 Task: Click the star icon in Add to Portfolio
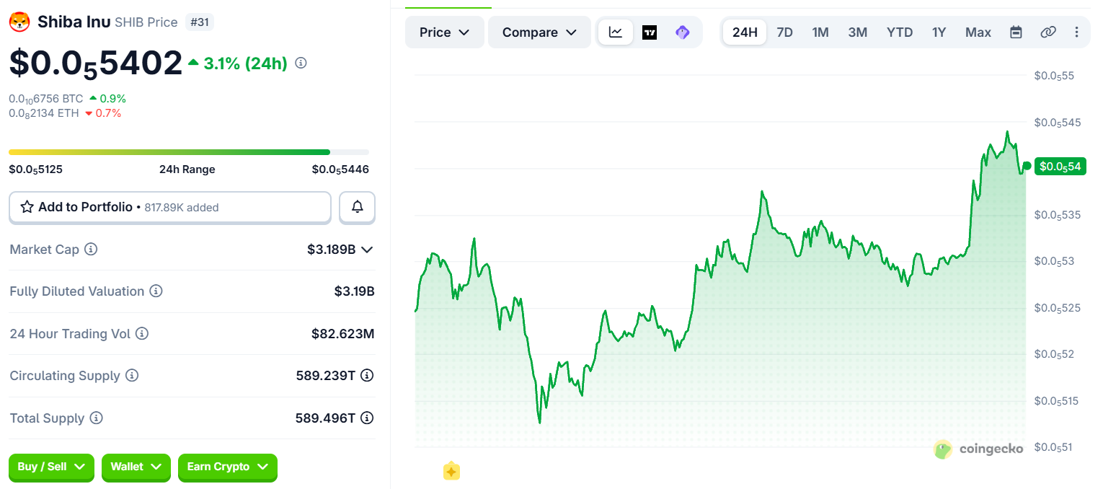[x=27, y=207]
